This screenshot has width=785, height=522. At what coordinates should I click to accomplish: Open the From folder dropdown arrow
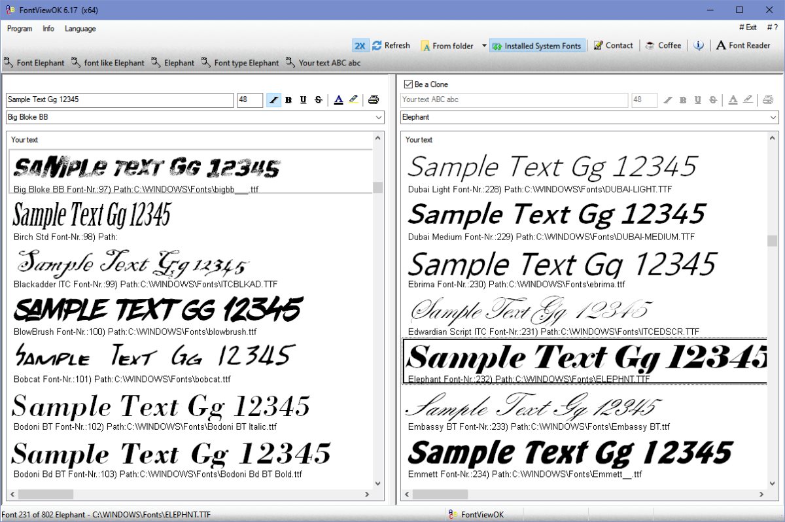pos(484,46)
